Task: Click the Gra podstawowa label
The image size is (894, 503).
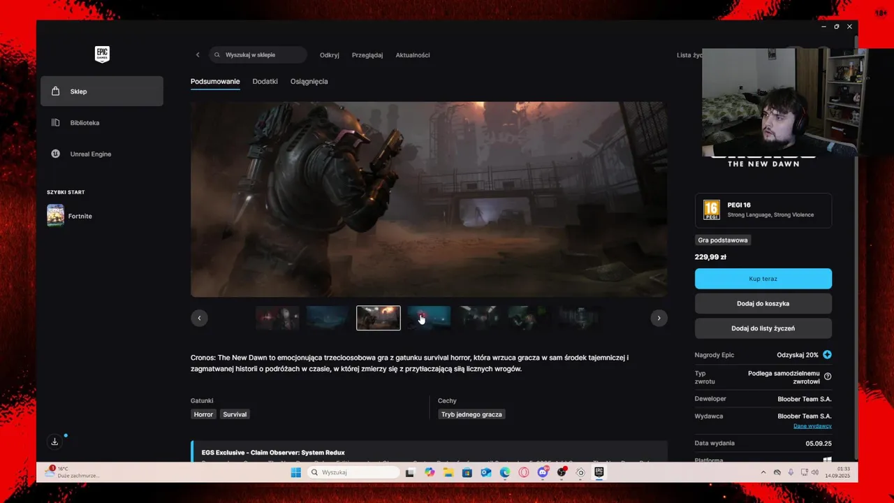Action: pyautogui.click(x=723, y=240)
